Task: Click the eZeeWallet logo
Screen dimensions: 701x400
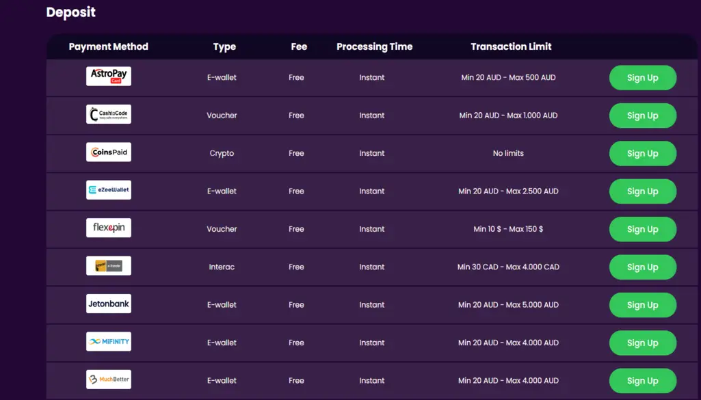Action: pos(108,190)
